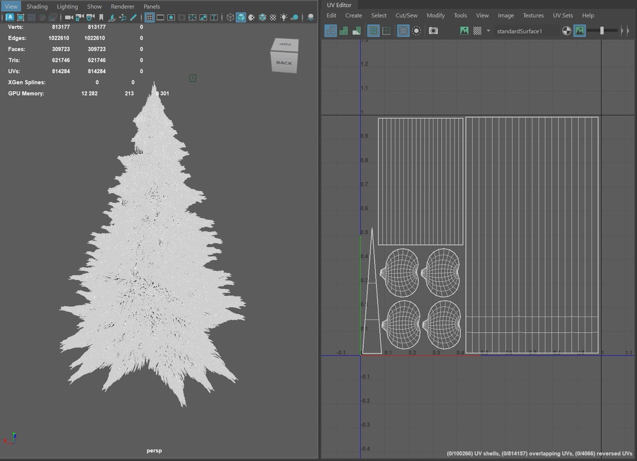The width and height of the screenshot is (637, 461).
Task: Expand the texture dropdown arrow beside standardSurface1
Action: [488, 31]
